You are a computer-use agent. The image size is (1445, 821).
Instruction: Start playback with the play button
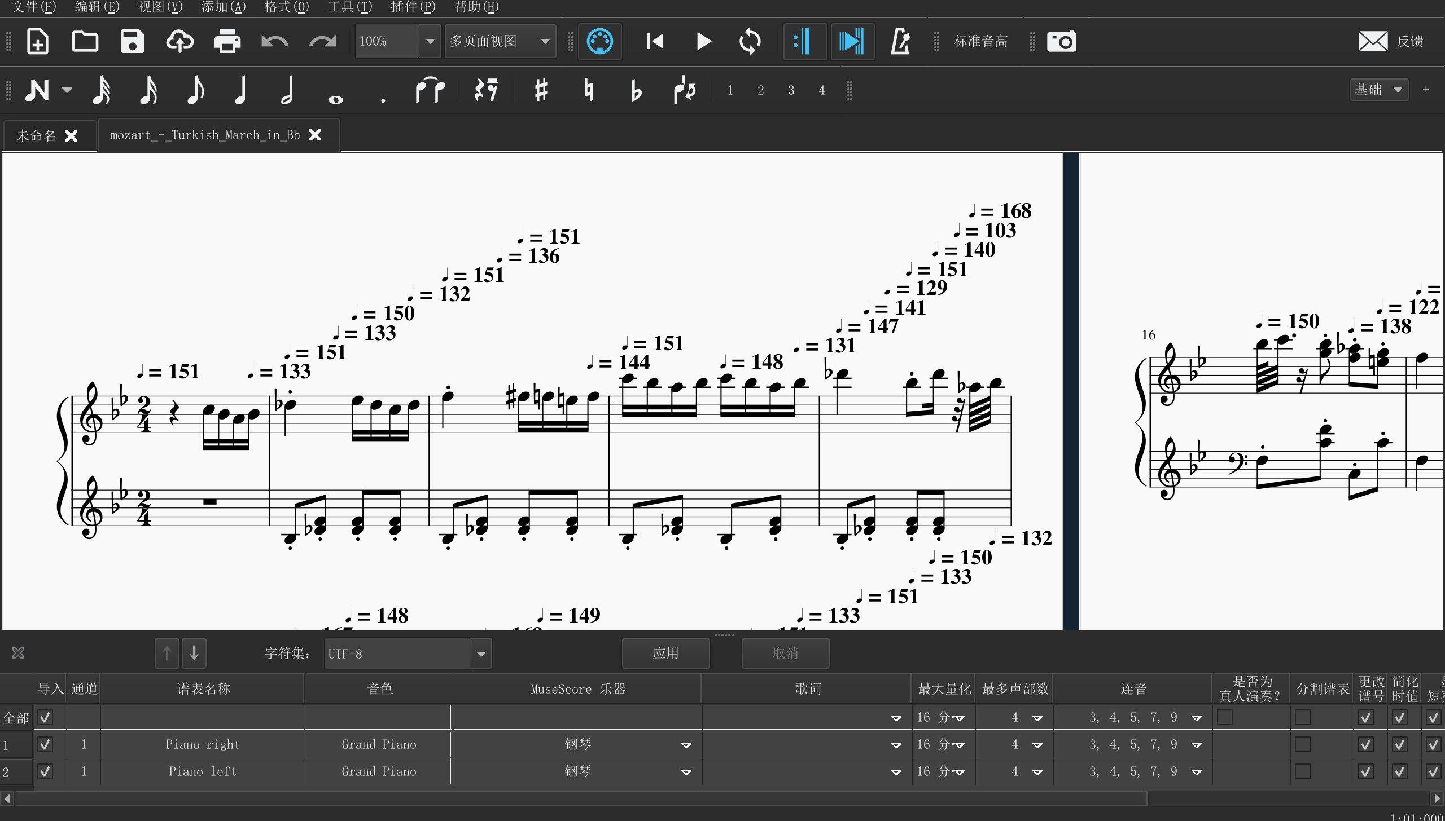tap(703, 42)
